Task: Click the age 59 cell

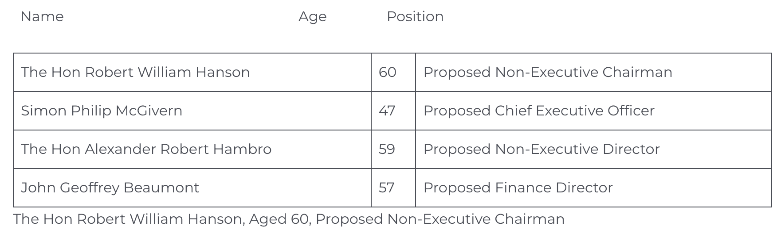Action: [x=387, y=149]
